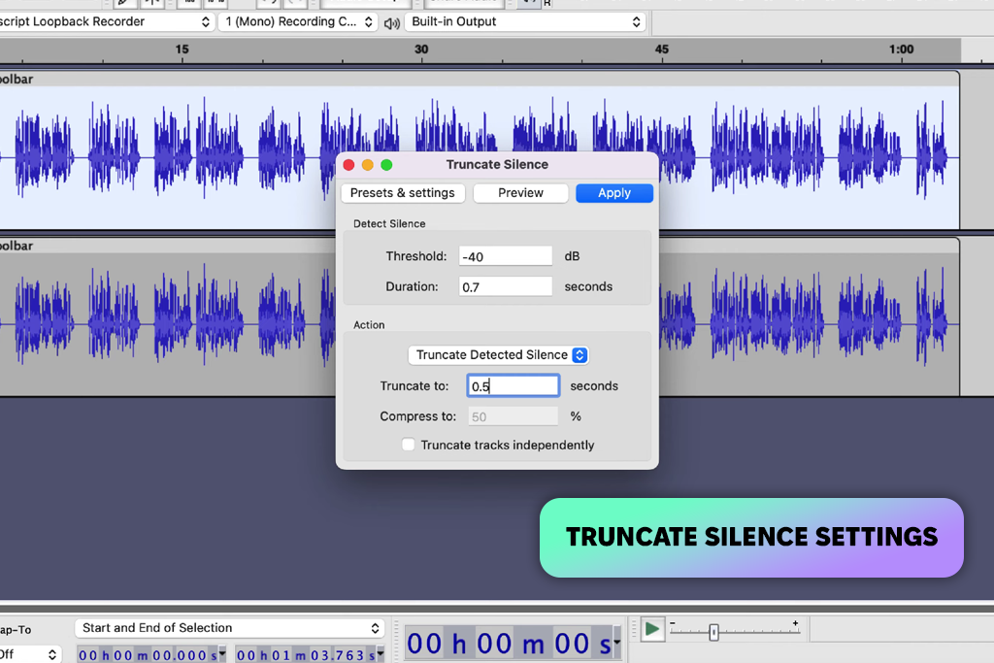Screen dimensions: 994x663
Task: Click the Truncate Silence dialog title bar
Action: [497, 165]
